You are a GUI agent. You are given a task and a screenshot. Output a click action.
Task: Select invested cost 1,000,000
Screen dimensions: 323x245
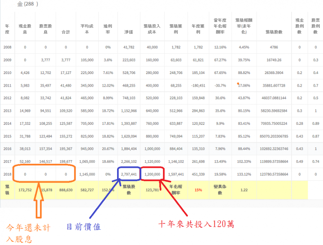[x=152, y=149]
